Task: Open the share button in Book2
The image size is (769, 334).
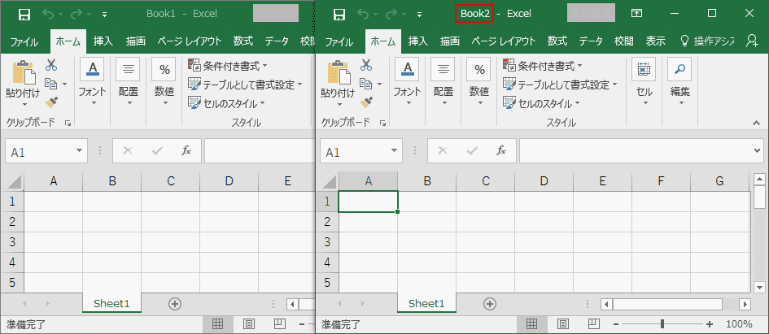Action: point(751,41)
